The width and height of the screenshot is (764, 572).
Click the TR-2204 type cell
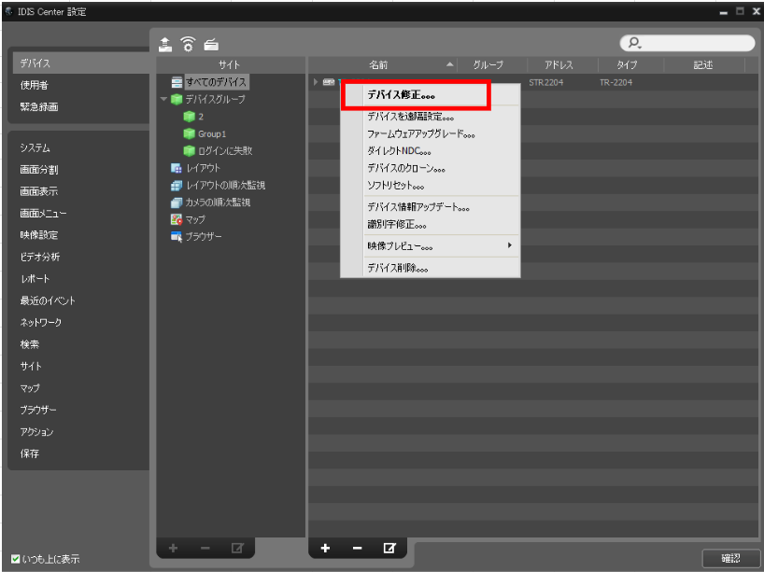615,82
